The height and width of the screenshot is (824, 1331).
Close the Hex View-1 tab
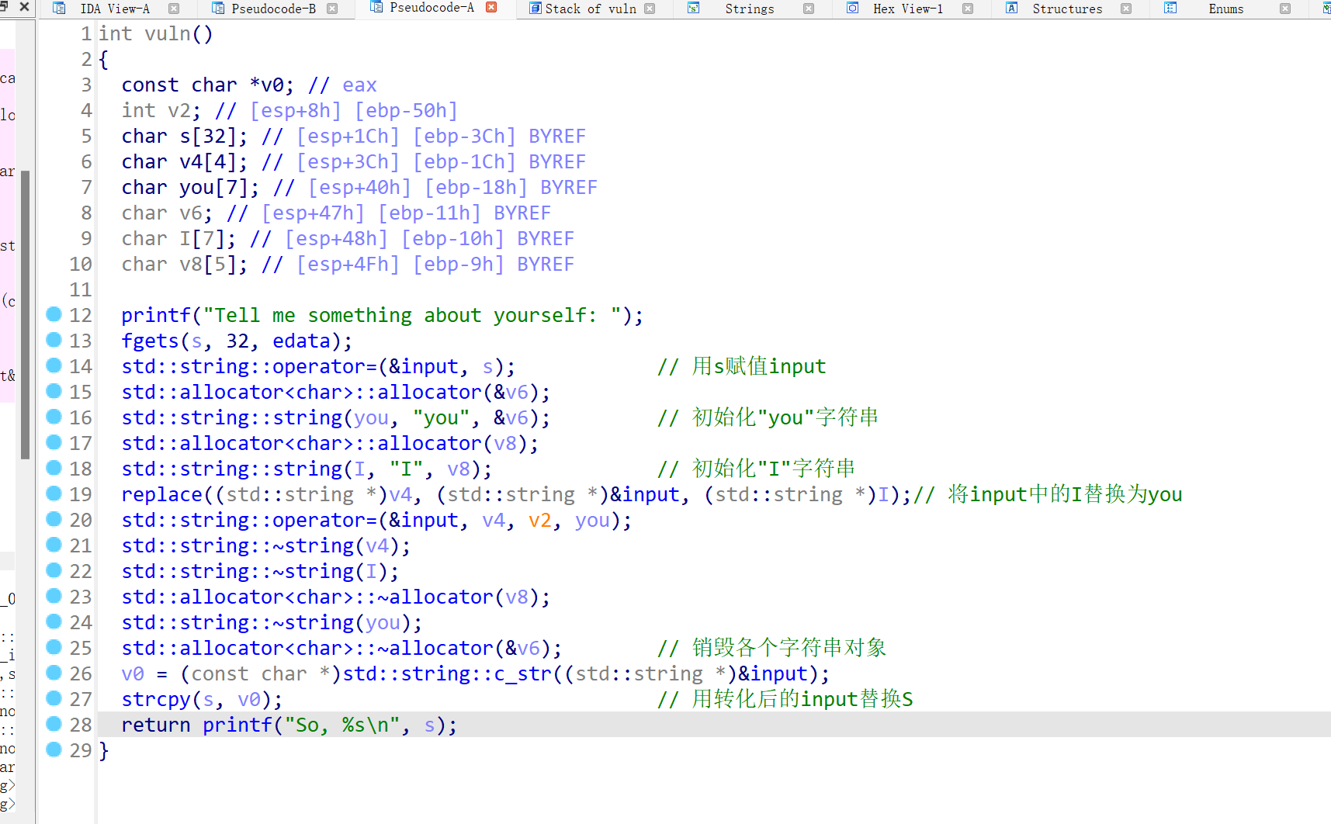(x=968, y=9)
